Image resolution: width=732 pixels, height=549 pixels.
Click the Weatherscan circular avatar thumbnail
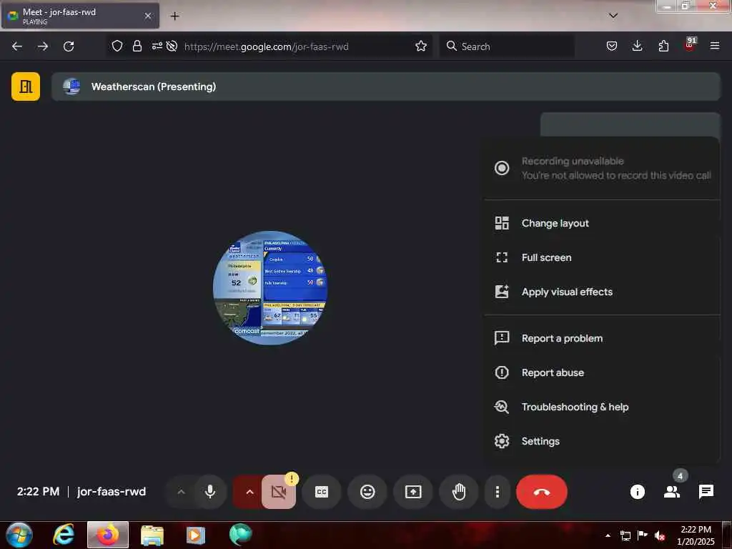pyautogui.click(x=269, y=287)
